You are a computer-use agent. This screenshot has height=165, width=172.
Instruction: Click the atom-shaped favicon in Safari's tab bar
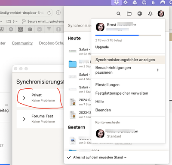point(21,29)
